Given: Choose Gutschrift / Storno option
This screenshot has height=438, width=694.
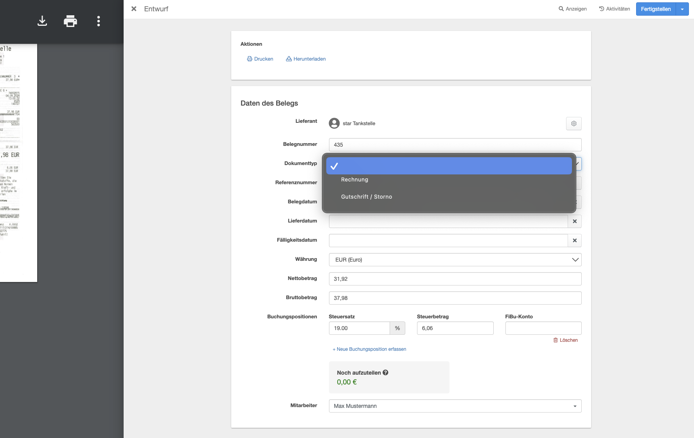Looking at the screenshot, I should (366, 197).
